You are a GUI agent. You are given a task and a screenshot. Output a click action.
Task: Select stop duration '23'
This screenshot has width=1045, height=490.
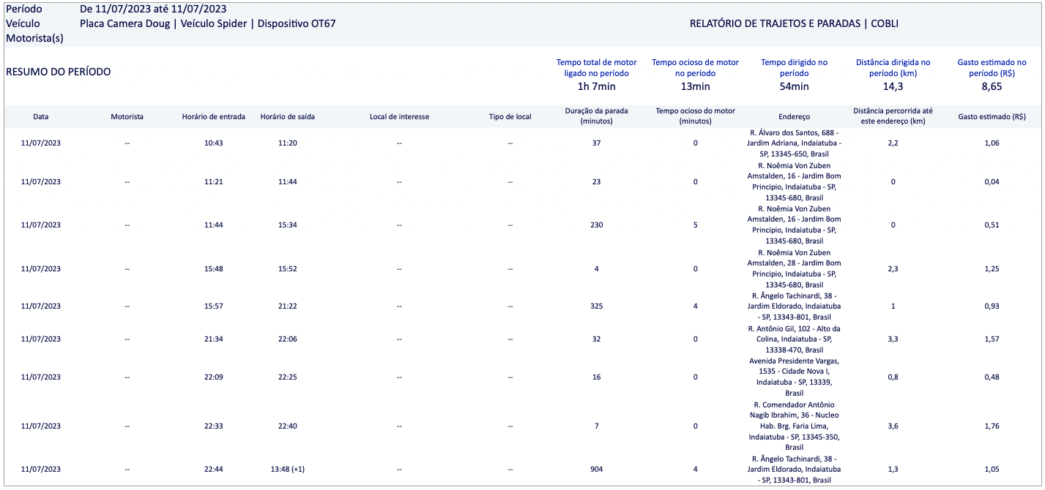pos(596,181)
